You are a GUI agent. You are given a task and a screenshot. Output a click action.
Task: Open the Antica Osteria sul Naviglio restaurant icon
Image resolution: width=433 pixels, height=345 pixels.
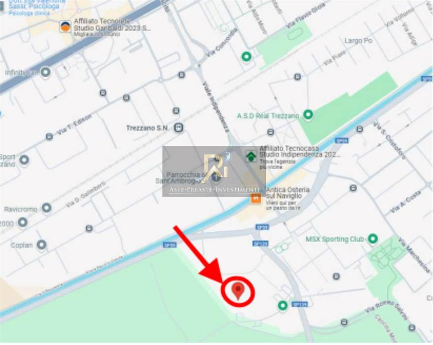click(256, 198)
